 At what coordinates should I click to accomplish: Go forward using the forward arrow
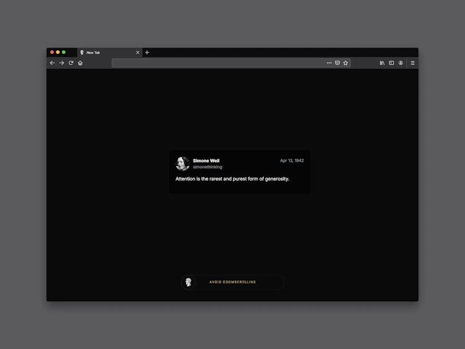click(61, 63)
